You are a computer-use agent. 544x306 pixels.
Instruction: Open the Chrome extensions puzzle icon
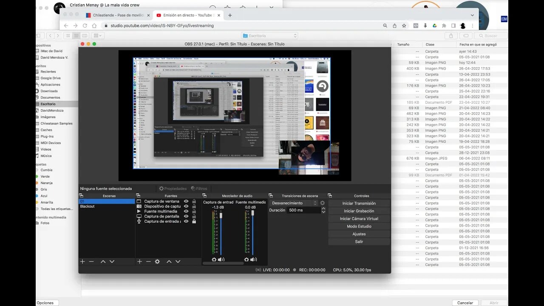(444, 25)
